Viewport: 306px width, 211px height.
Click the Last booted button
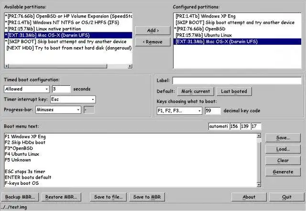pos(234,91)
